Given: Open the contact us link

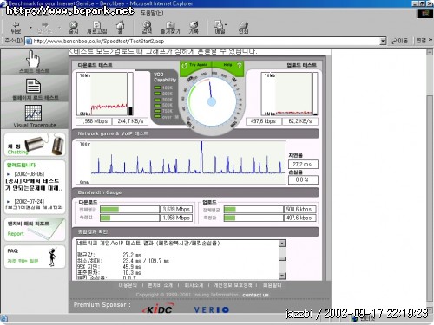Looking at the screenshot, I should tap(255, 295).
